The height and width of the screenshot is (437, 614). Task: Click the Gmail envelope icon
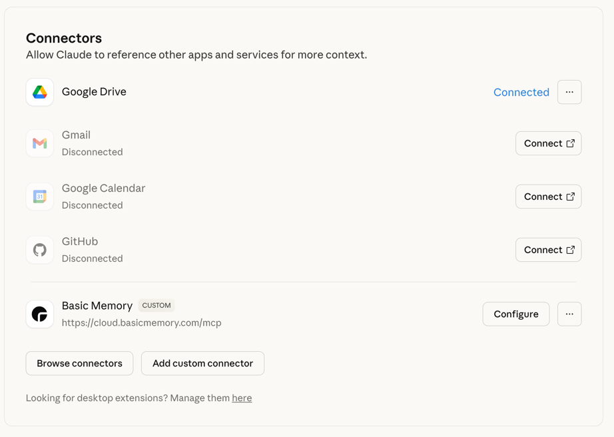point(40,143)
